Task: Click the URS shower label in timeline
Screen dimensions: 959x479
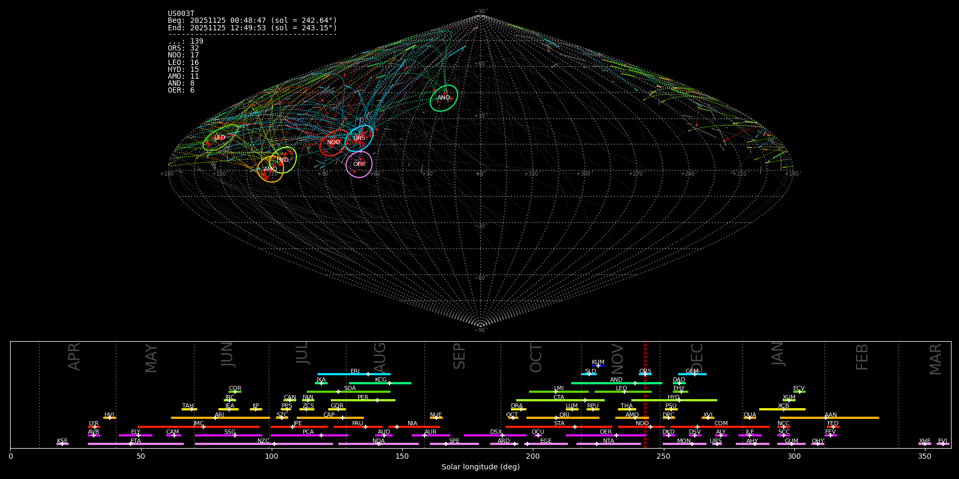Action: click(x=716, y=441)
